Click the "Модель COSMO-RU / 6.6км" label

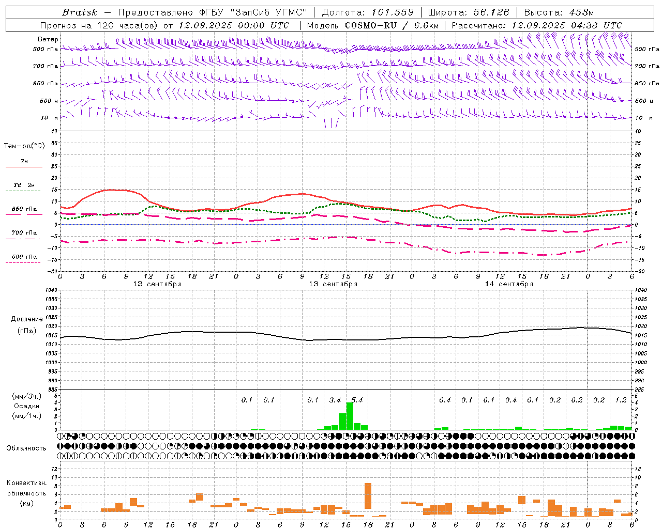coord(373,25)
